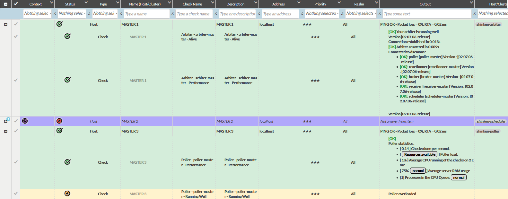Viewport: 508px width, 199px height.
Task: Collapse the MASTER 3 host row
Action: [x=5, y=131]
